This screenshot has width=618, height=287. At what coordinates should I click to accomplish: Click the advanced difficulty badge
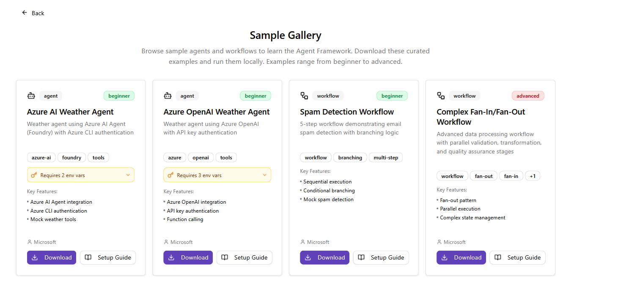click(527, 96)
